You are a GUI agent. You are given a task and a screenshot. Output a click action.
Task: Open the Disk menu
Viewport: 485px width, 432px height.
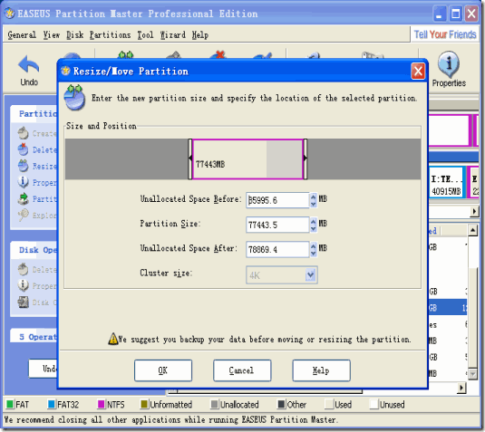(x=75, y=34)
